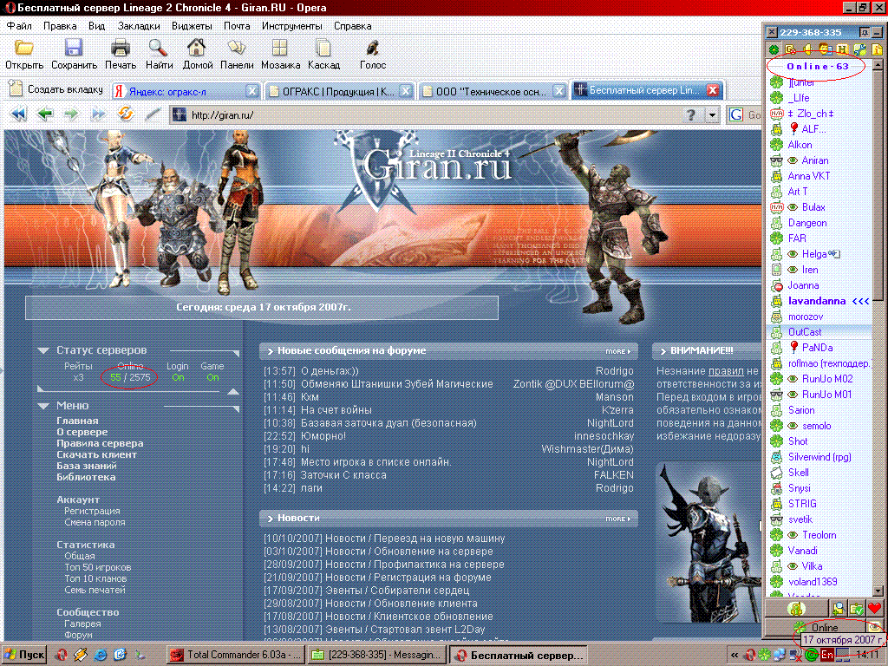Toggle the G groups icon in ICQ toolbar
This screenshot has width=888, height=666.
tap(791, 49)
